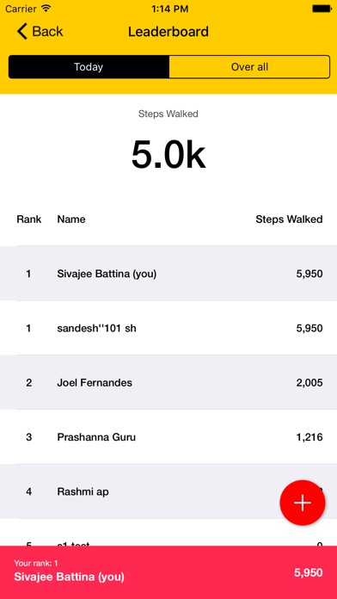Tap the back chevron arrow icon
Screen dimensions: 337x599
[22, 31]
